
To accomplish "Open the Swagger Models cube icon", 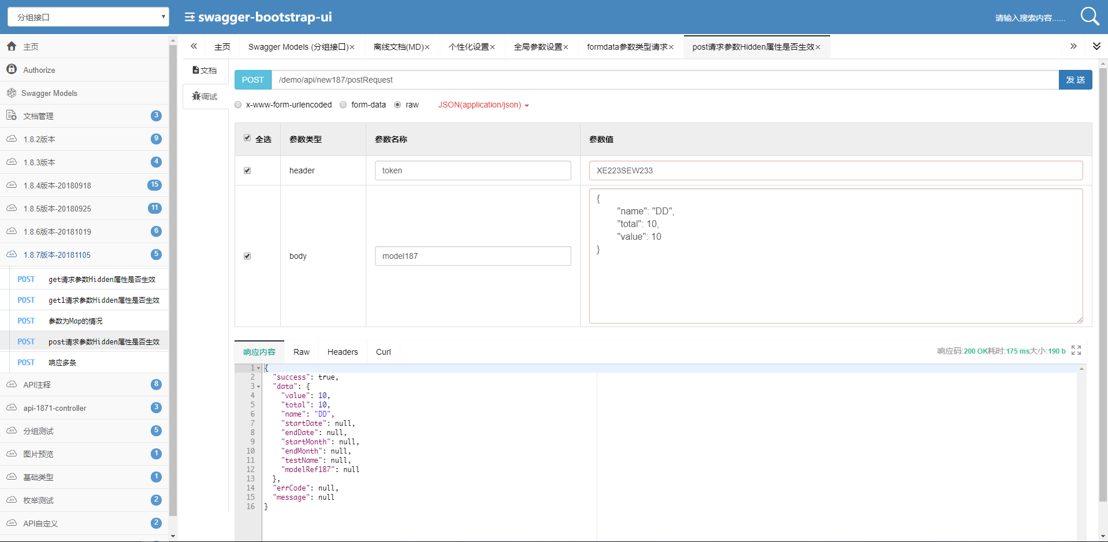I will 12,92.
